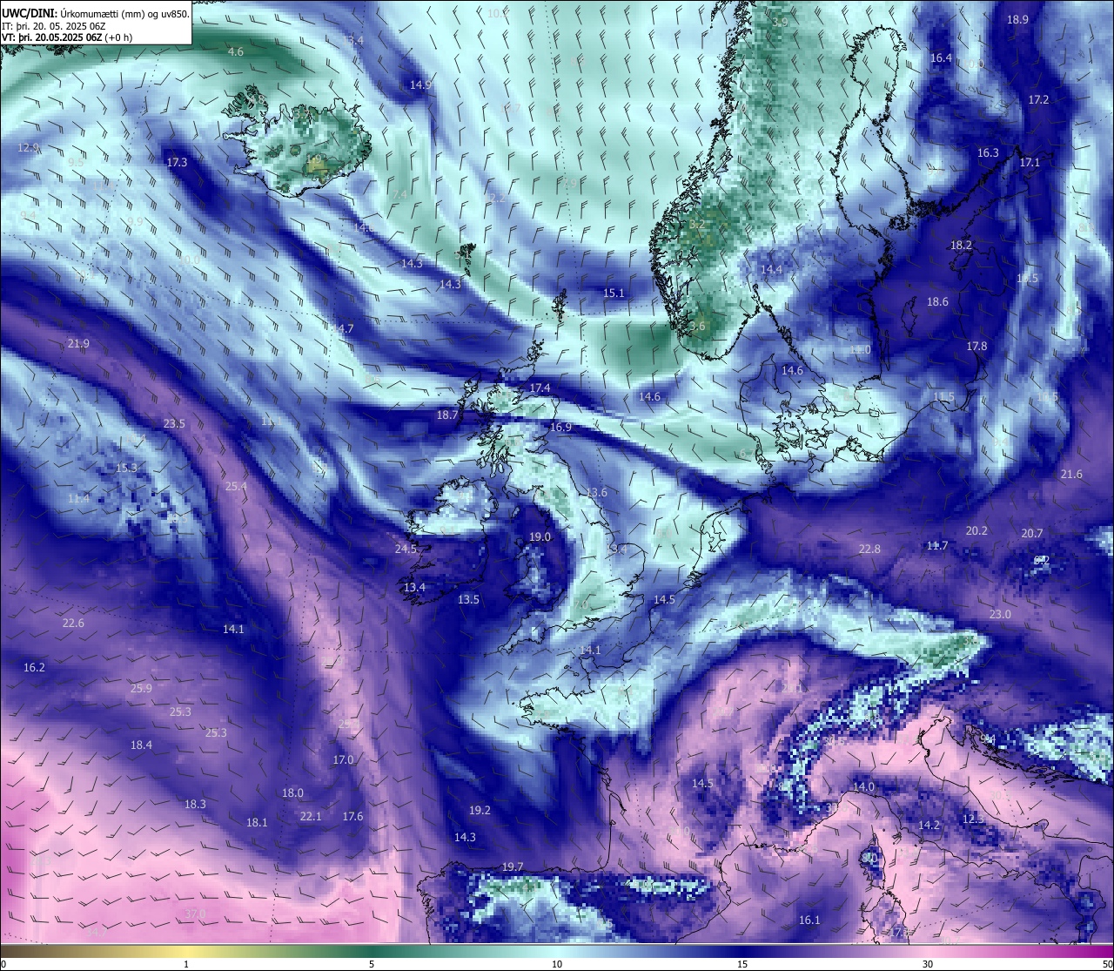Click the 10 tick label on the scale
The height and width of the screenshot is (971, 1114).
(557, 964)
